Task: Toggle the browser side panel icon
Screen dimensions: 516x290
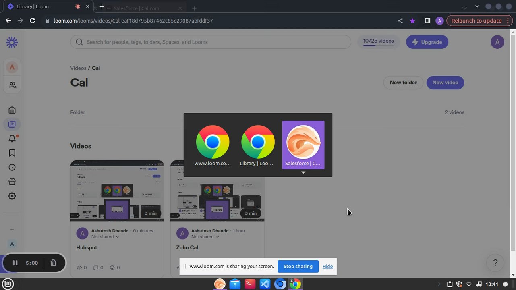Action: 427,21
